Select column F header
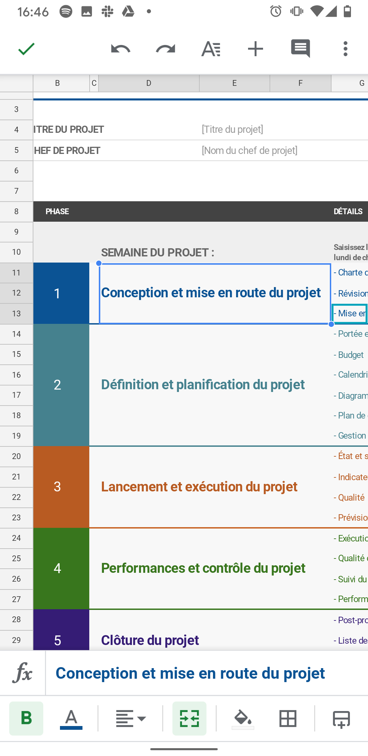The height and width of the screenshot is (756, 368). click(301, 83)
